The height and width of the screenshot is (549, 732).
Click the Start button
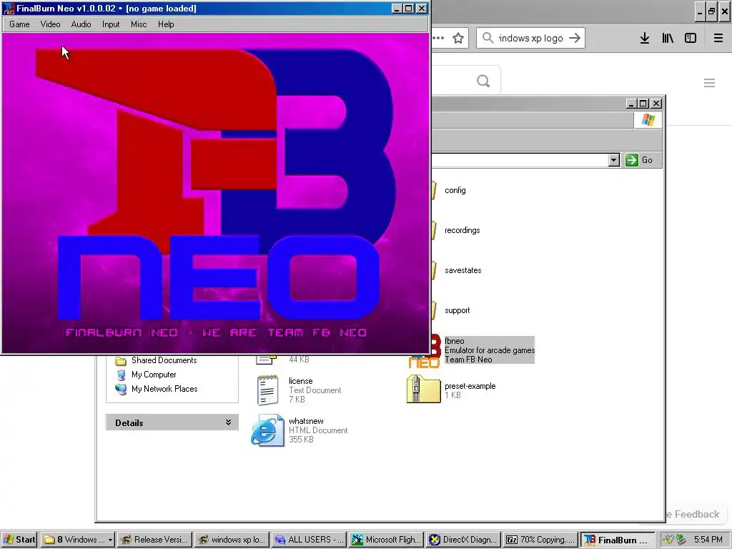pyautogui.click(x=19, y=540)
